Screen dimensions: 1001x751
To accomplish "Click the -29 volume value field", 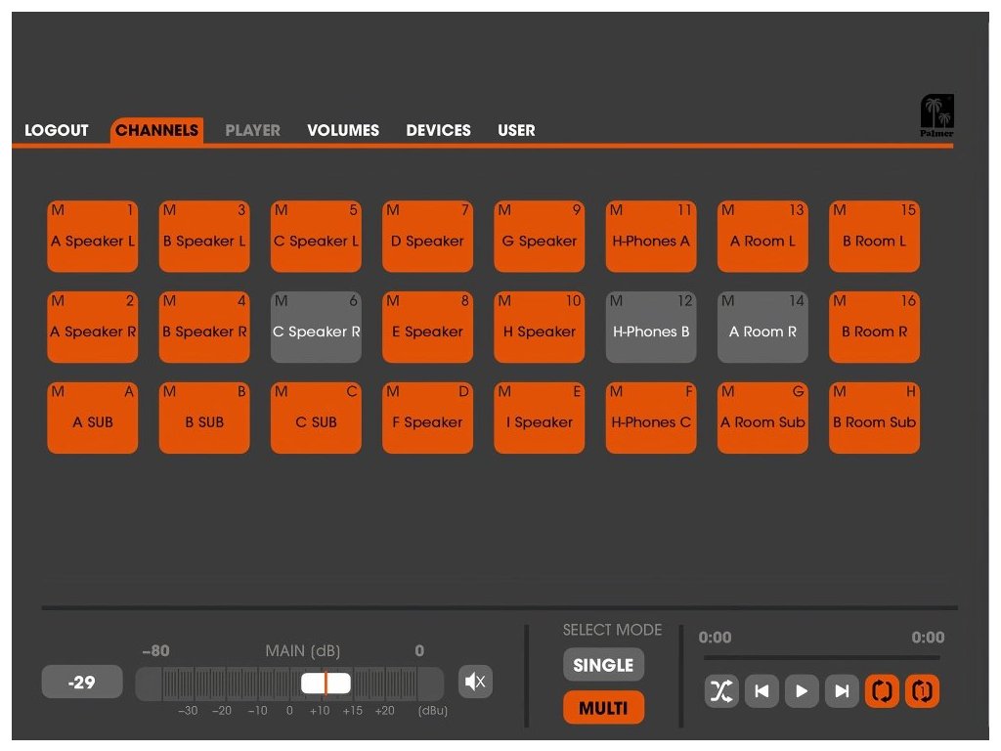I will click(x=82, y=682).
